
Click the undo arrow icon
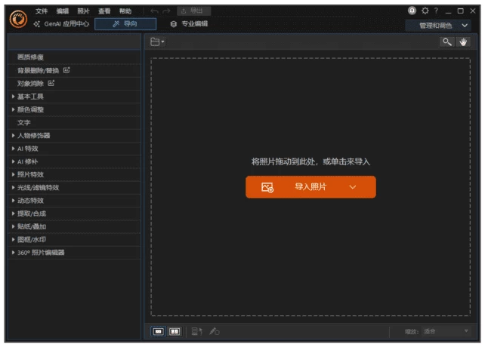click(155, 11)
